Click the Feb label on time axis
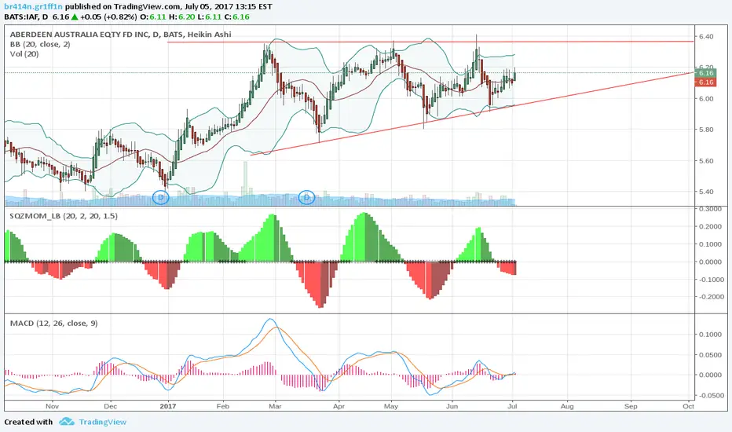732x432 pixels. click(223, 406)
